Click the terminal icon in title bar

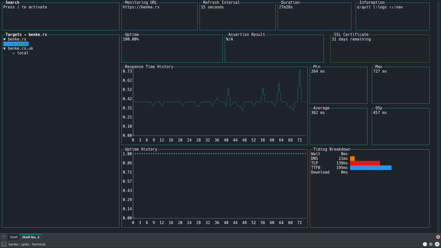(x=4, y=244)
